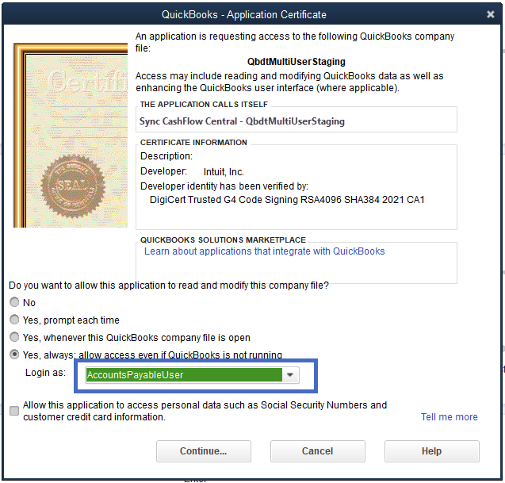Click the Cancel button

[317, 451]
